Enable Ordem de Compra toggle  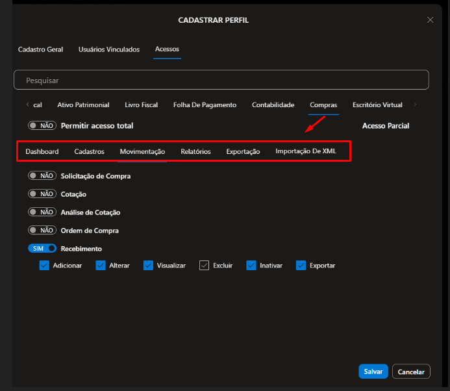(x=42, y=231)
